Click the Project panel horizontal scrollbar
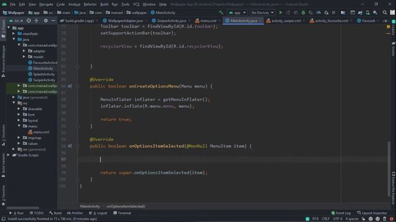This screenshot has width=396, height=222. [x=23, y=208]
